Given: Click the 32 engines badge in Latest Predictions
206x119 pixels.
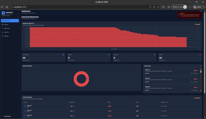Looking at the screenshot, I should pyautogui.click(x=197, y=98).
